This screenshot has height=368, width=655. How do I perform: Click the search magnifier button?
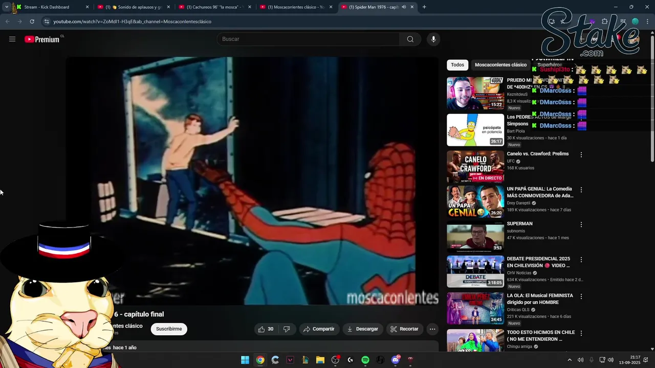tap(410, 39)
